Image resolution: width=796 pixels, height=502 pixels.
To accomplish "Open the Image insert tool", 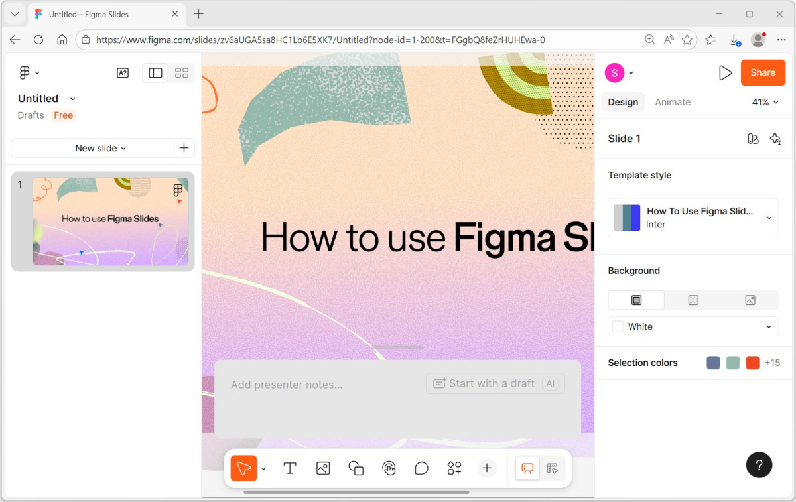I will (323, 468).
